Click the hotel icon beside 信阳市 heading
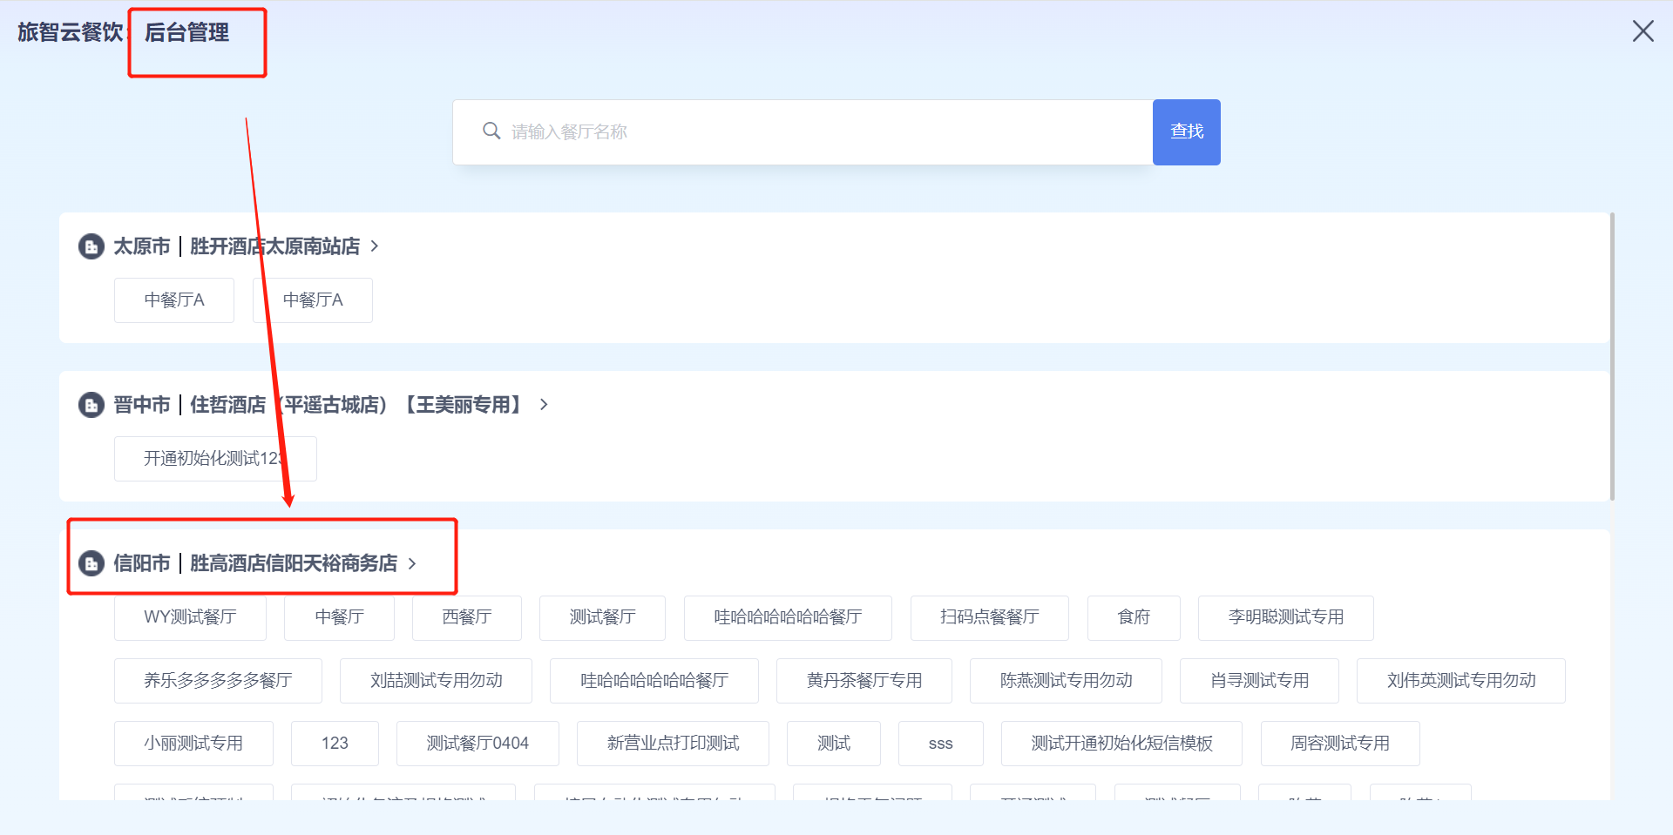 tap(91, 563)
